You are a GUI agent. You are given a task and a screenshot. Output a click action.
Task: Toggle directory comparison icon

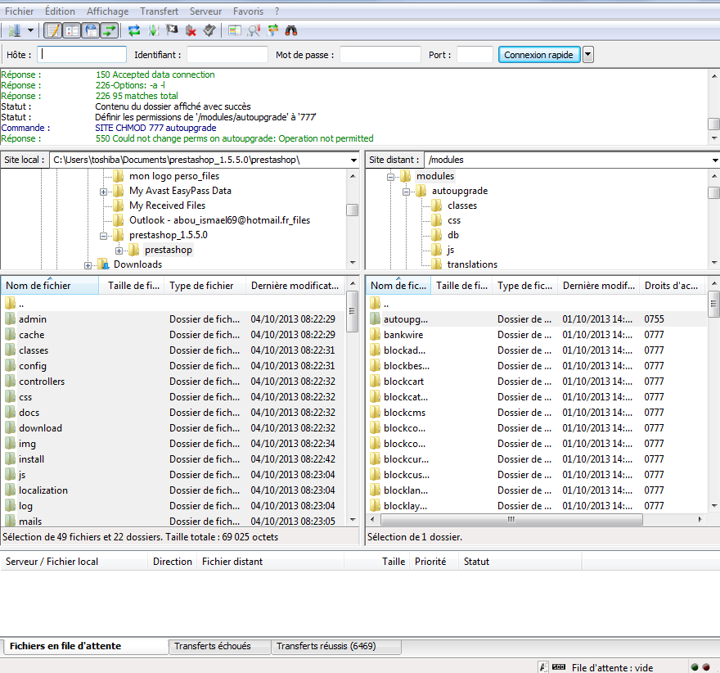(x=254, y=30)
